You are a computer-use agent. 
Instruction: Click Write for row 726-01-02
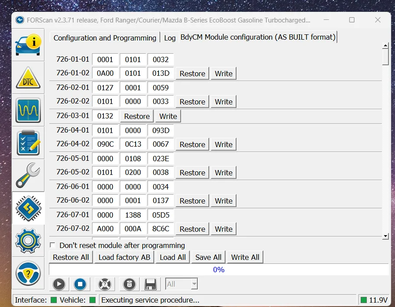coord(223,74)
